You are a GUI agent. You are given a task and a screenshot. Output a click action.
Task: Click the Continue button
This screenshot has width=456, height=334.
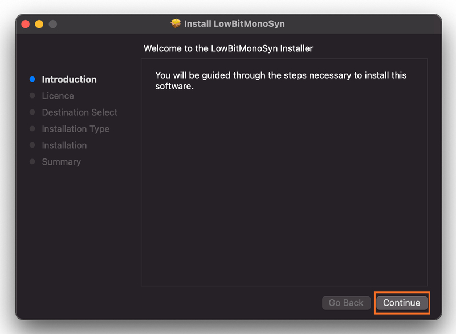[401, 303]
